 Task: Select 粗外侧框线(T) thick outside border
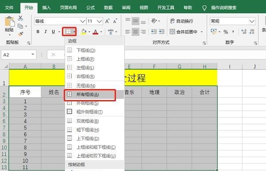[95, 112]
